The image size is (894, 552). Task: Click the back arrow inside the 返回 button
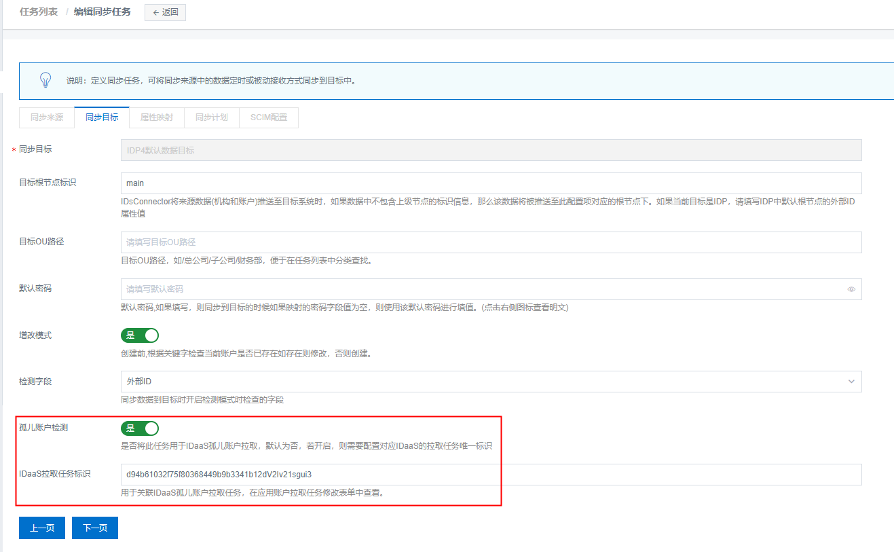pos(155,12)
